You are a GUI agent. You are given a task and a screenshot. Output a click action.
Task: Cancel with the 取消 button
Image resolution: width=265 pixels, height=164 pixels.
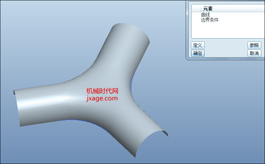pos(254,53)
